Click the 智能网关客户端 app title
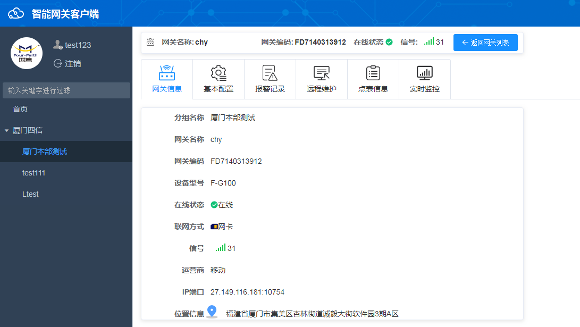Viewport: 580px width, 327px height. 65,14
